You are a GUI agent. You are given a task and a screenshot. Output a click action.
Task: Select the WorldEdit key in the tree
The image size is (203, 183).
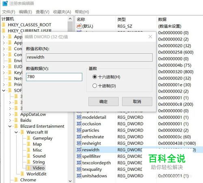[x=37, y=174]
